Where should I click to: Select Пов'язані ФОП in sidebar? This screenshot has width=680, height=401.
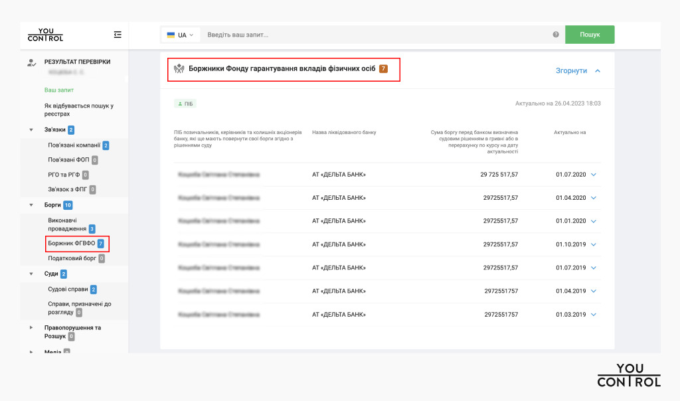tap(68, 160)
